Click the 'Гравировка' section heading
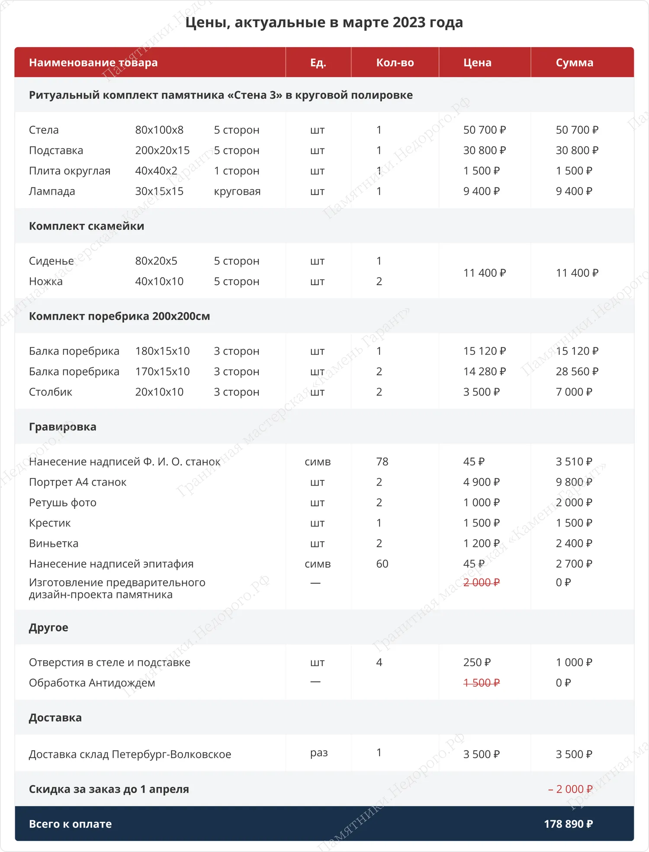Viewport: 649px width, 852px height. (63, 427)
